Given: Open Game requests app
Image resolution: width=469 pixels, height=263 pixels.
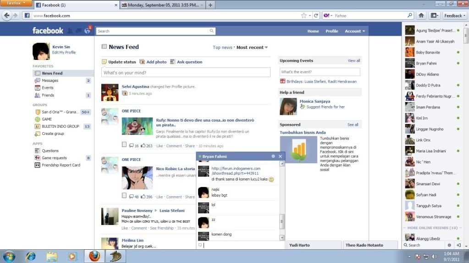Looking at the screenshot, I should (54, 158).
